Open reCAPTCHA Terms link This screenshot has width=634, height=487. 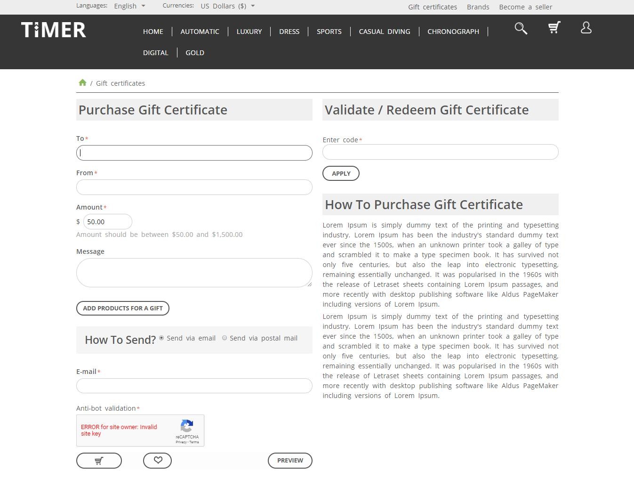194,442
